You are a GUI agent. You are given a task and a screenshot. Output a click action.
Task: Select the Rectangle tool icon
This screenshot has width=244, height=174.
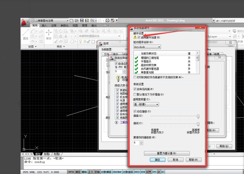click(41, 36)
